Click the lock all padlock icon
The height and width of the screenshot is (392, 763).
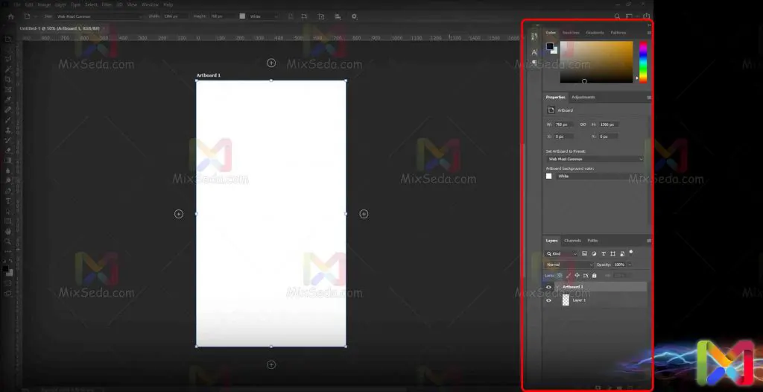(x=594, y=275)
